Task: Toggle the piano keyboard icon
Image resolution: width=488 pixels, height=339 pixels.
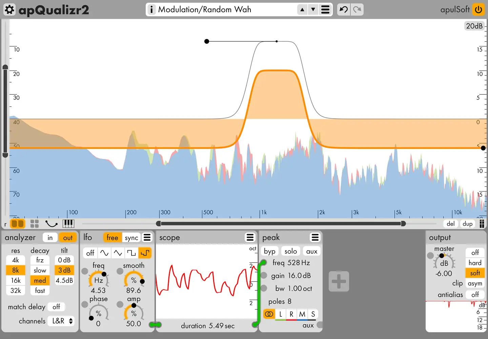Action: tap(68, 224)
